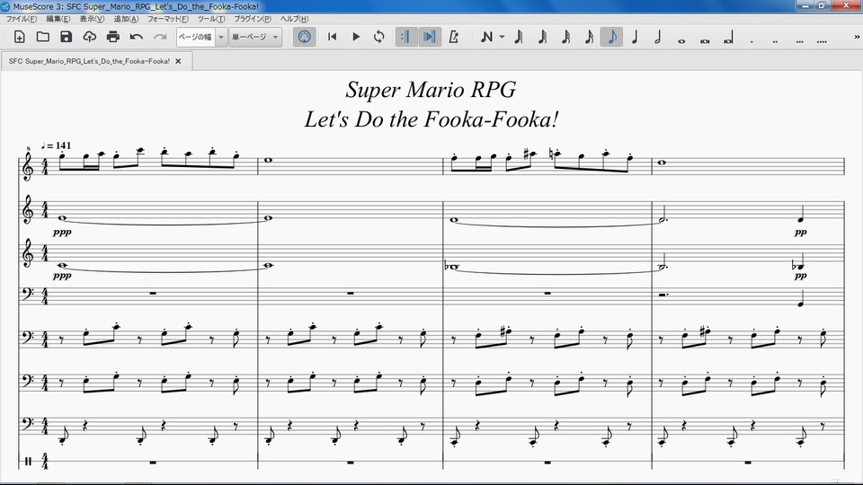863x485 pixels.
Task: Maximize the MuseScore window
Action: pyautogui.click(x=822, y=5)
